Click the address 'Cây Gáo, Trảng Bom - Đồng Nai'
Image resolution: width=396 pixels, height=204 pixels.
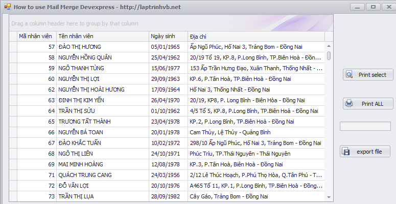click(x=257, y=196)
